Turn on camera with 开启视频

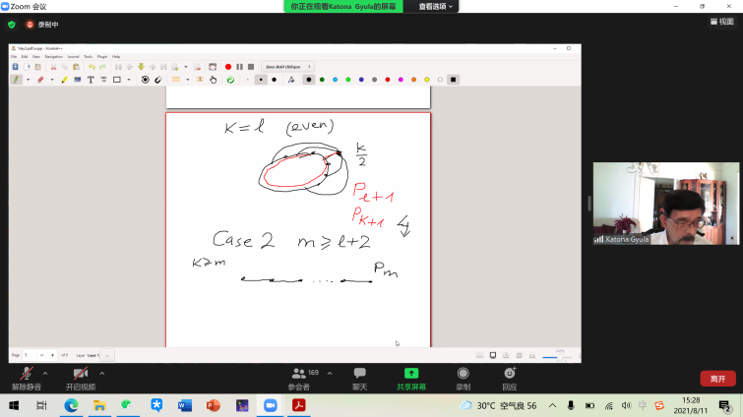81,374
